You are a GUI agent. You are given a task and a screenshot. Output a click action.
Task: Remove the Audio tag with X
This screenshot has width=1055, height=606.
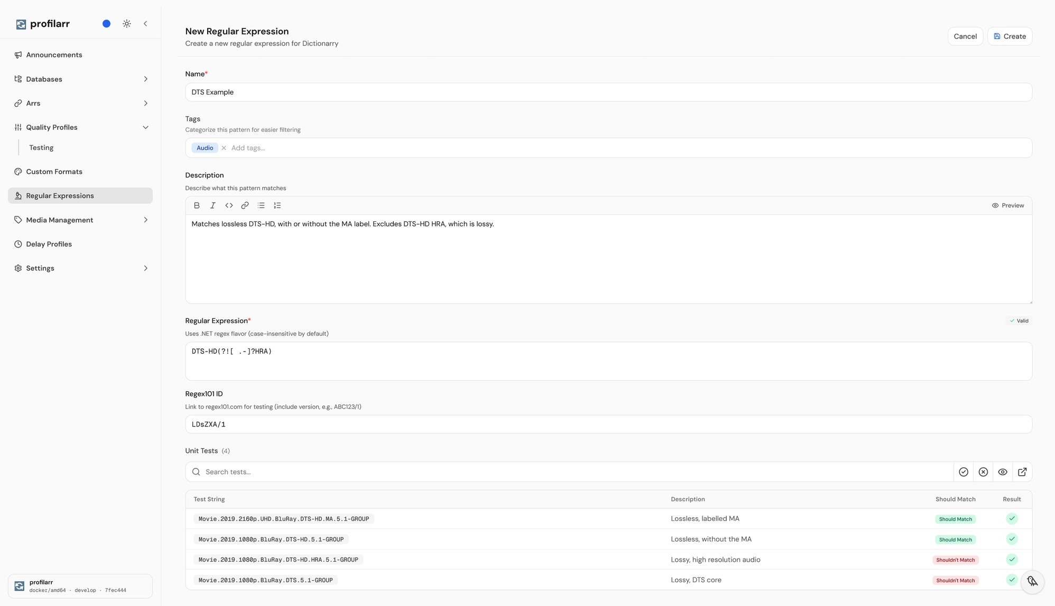click(224, 148)
